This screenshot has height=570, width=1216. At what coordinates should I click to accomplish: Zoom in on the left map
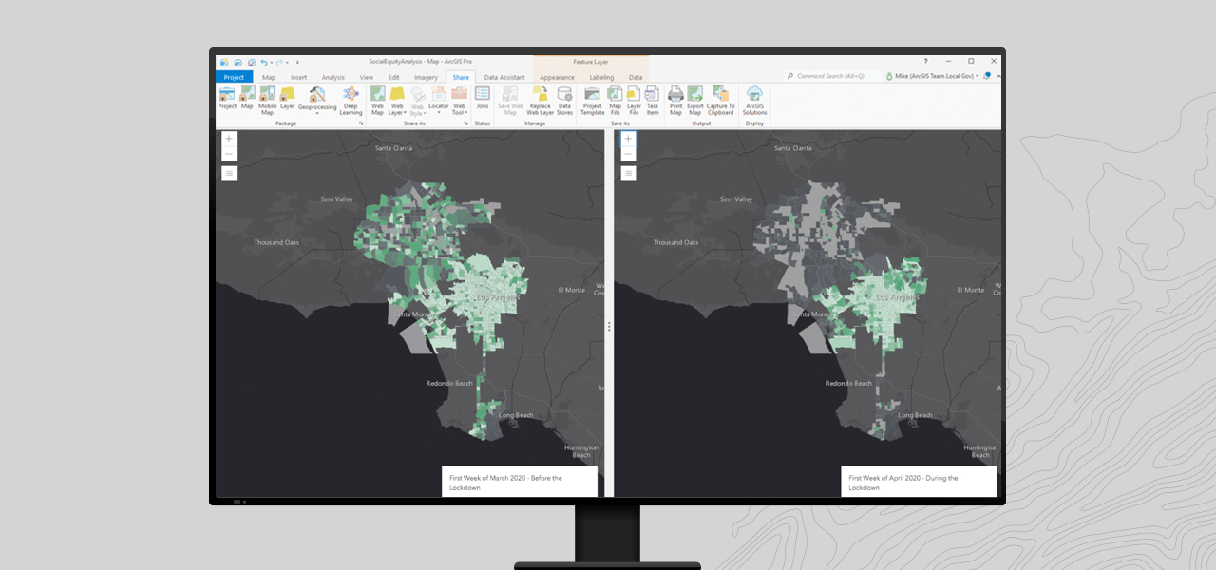pyautogui.click(x=229, y=139)
